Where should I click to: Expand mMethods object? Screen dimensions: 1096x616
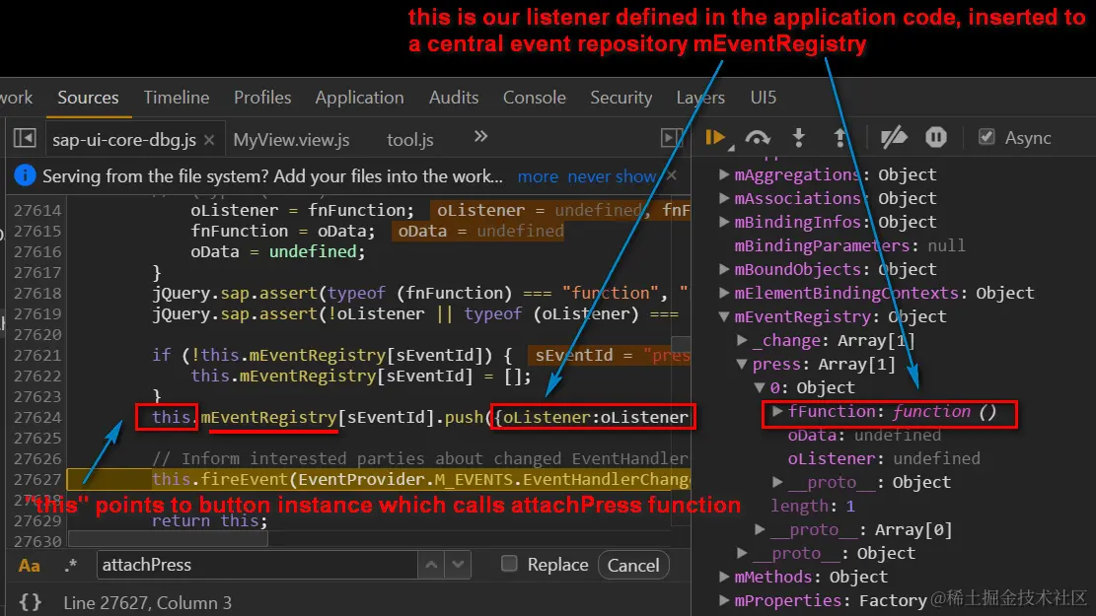pos(725,577)
